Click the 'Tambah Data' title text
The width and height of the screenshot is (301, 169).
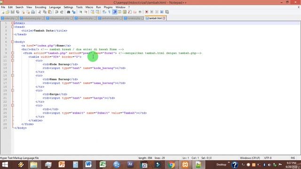43,31
